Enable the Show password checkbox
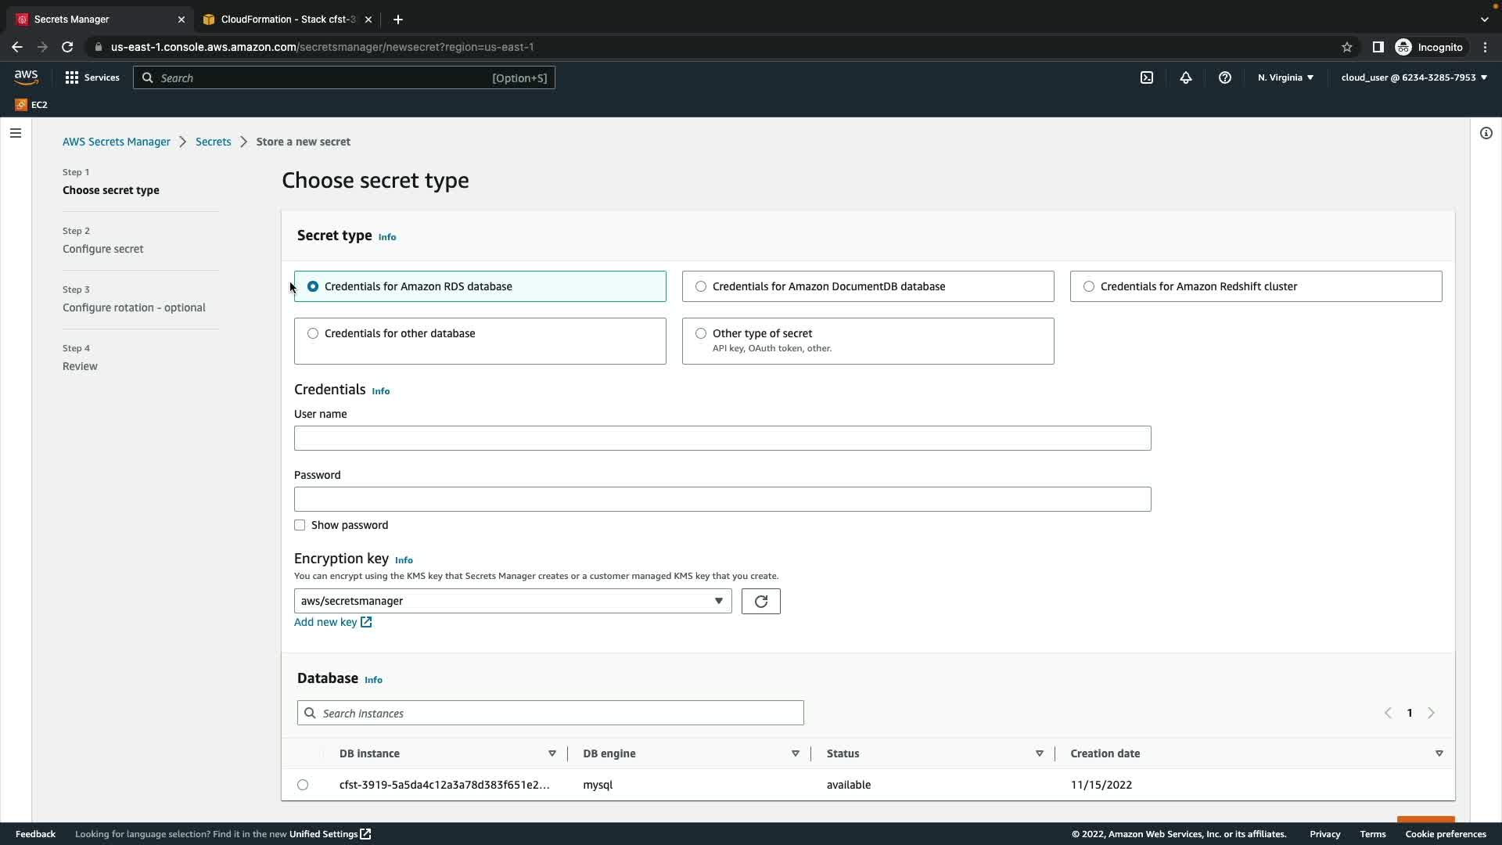This screenshot has height=845, width=1502. click(300, 525)
